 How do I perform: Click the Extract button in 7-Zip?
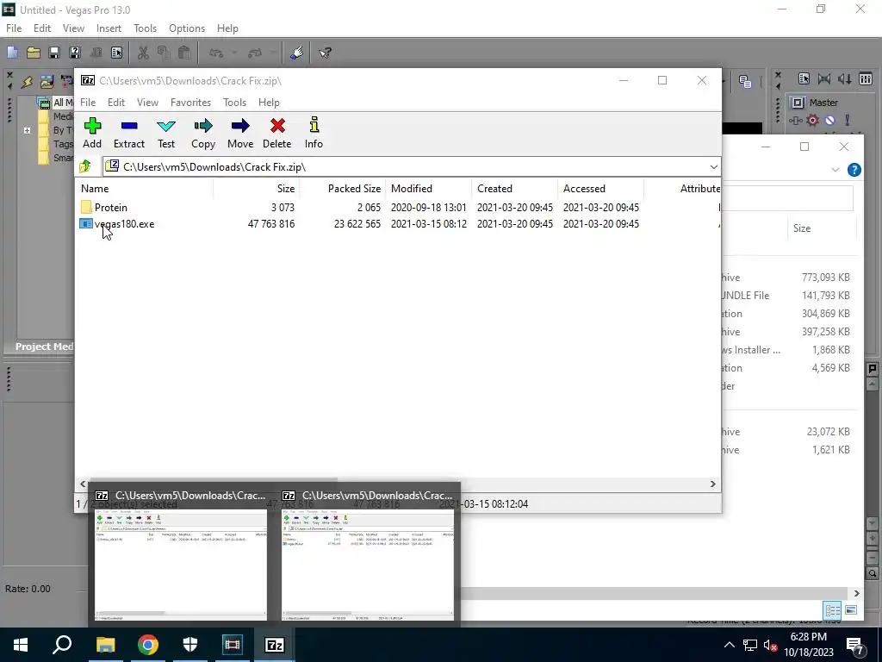point(129,134)
